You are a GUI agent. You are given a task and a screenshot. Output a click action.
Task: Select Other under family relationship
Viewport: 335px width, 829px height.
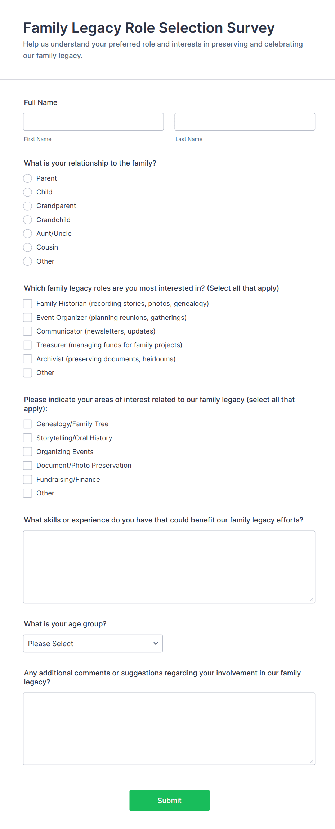tap(27, 261)
